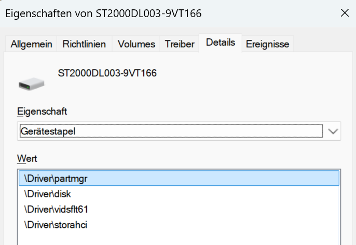Select the \Driver\disk list entry
The height and width of the screenshot is (245, 356).
(179, 194)
